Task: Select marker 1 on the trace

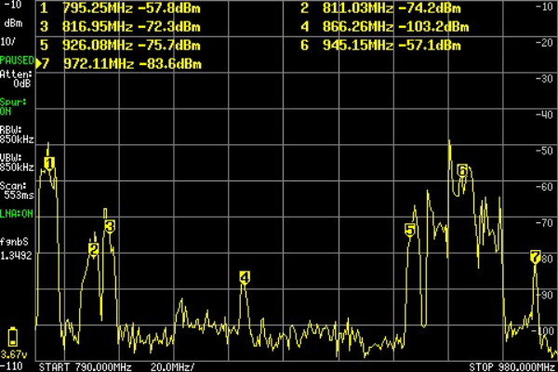Action: 49,164
